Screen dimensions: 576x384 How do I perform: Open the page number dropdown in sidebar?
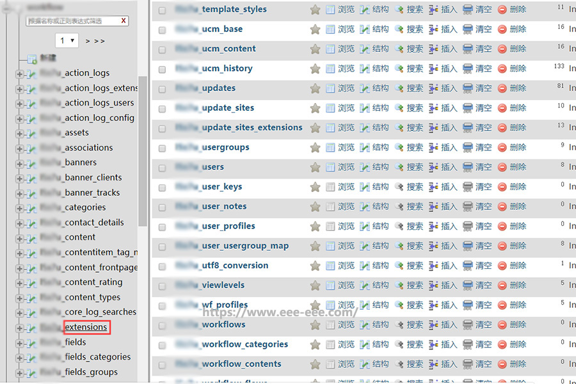[67, 40]
